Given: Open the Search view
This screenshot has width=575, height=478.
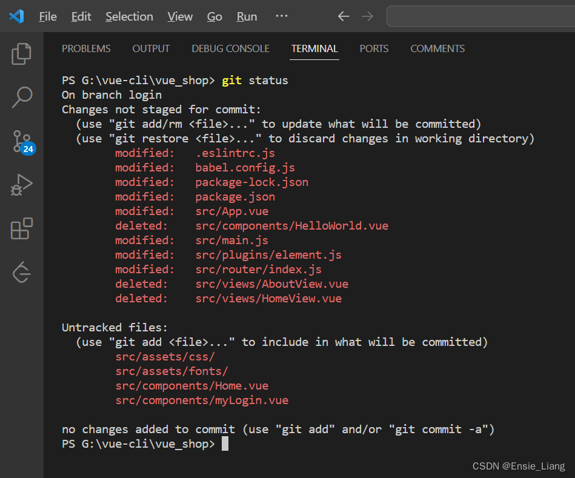Looking at the screenshot, I should point(21,97).
